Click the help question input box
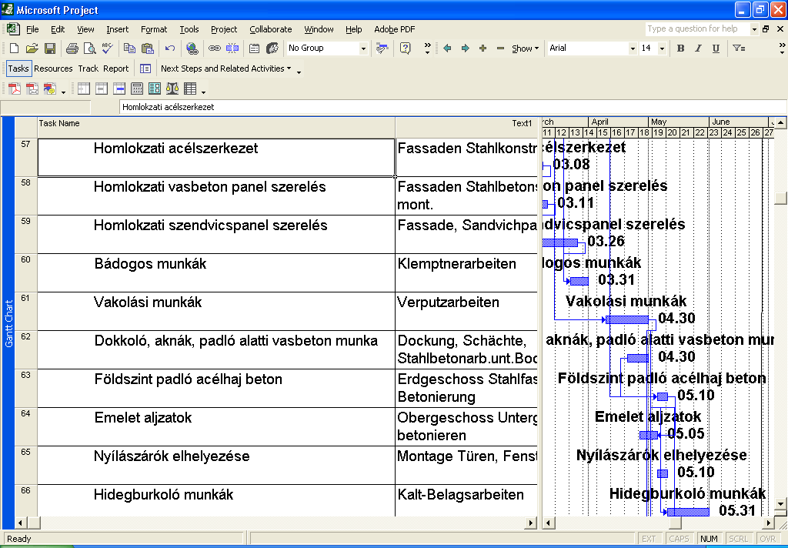The image size is (788, 548). tap(697, 28)
